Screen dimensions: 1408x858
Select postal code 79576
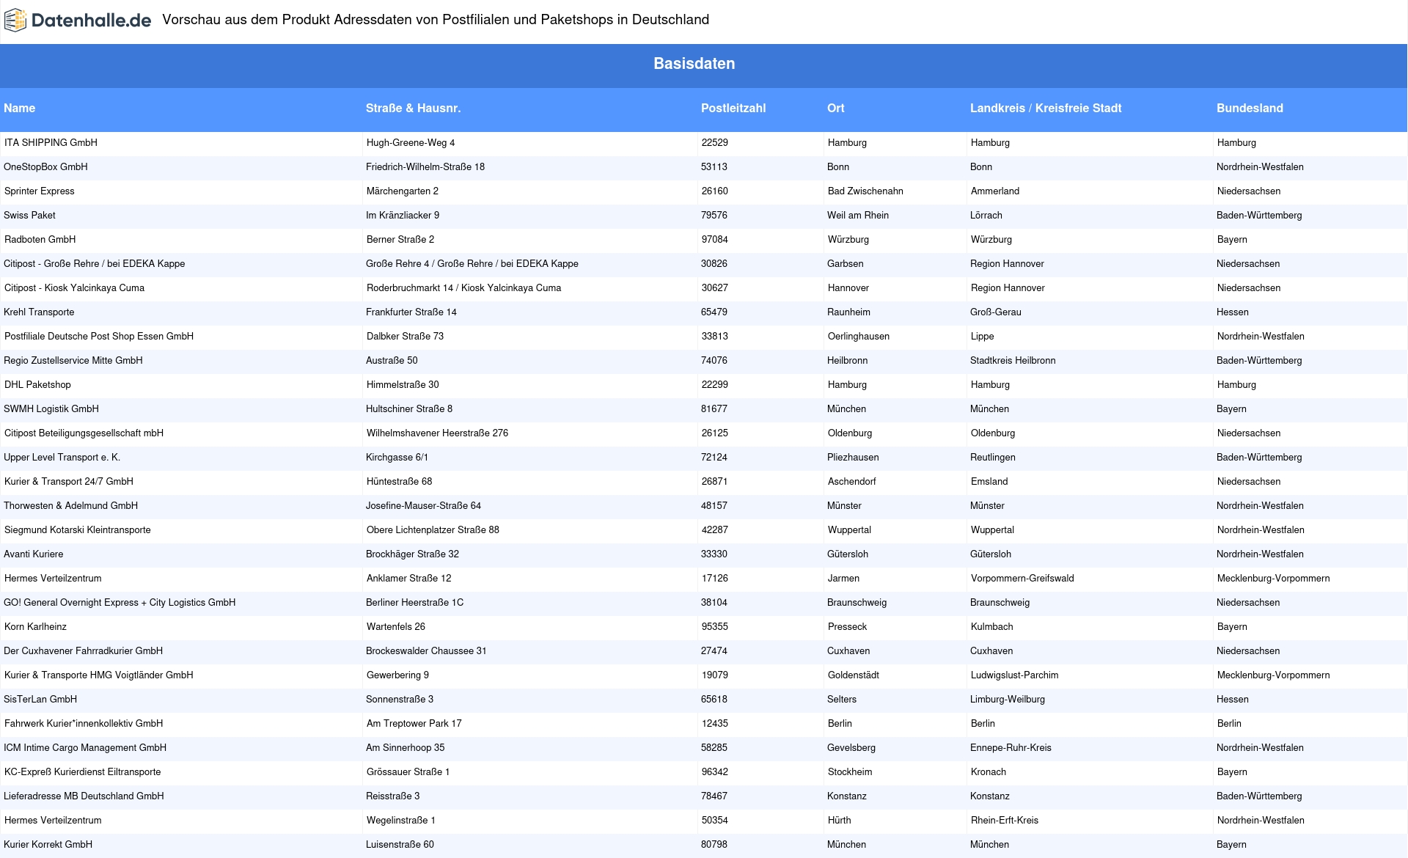[x=714, y=215]
